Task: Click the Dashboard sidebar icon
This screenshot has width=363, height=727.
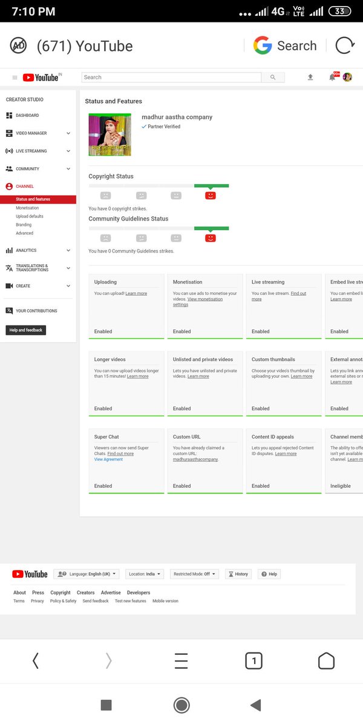Action: [x=9, y=115]
